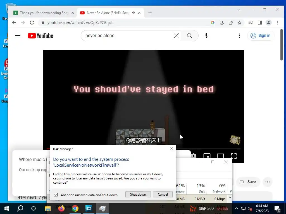This screenshot has height=214, width=286.
Task: Go back in Chrome
Action: (x=14, y=23)
